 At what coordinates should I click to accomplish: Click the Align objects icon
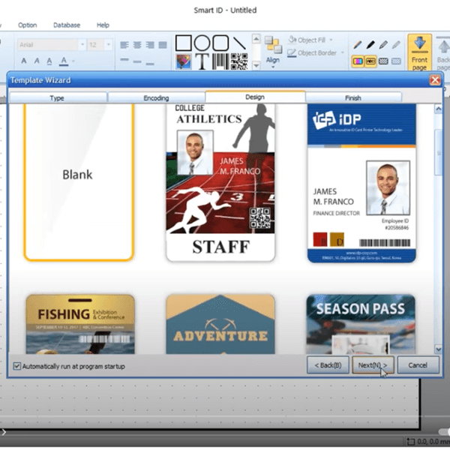click(x=273, y=45)
